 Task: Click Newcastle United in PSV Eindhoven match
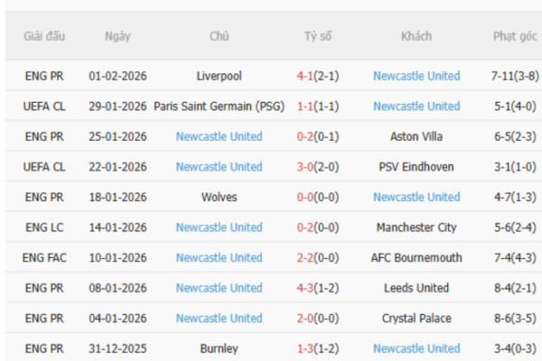tap(219, 167)
